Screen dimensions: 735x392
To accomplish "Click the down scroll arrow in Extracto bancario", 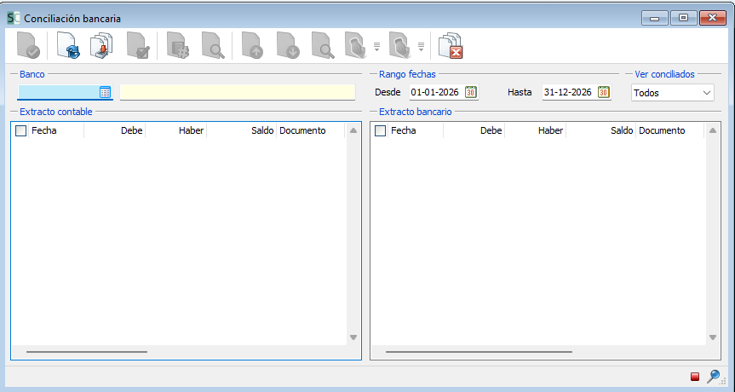I will click(713, 337).
